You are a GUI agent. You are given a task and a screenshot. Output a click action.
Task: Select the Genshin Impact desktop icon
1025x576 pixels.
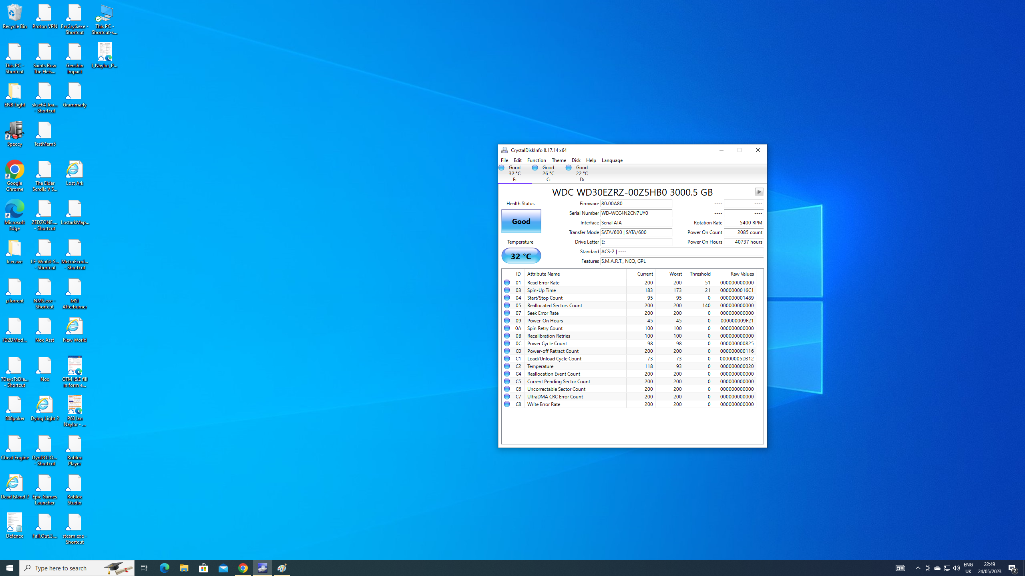pyautogui.click(x=74, y=59)
